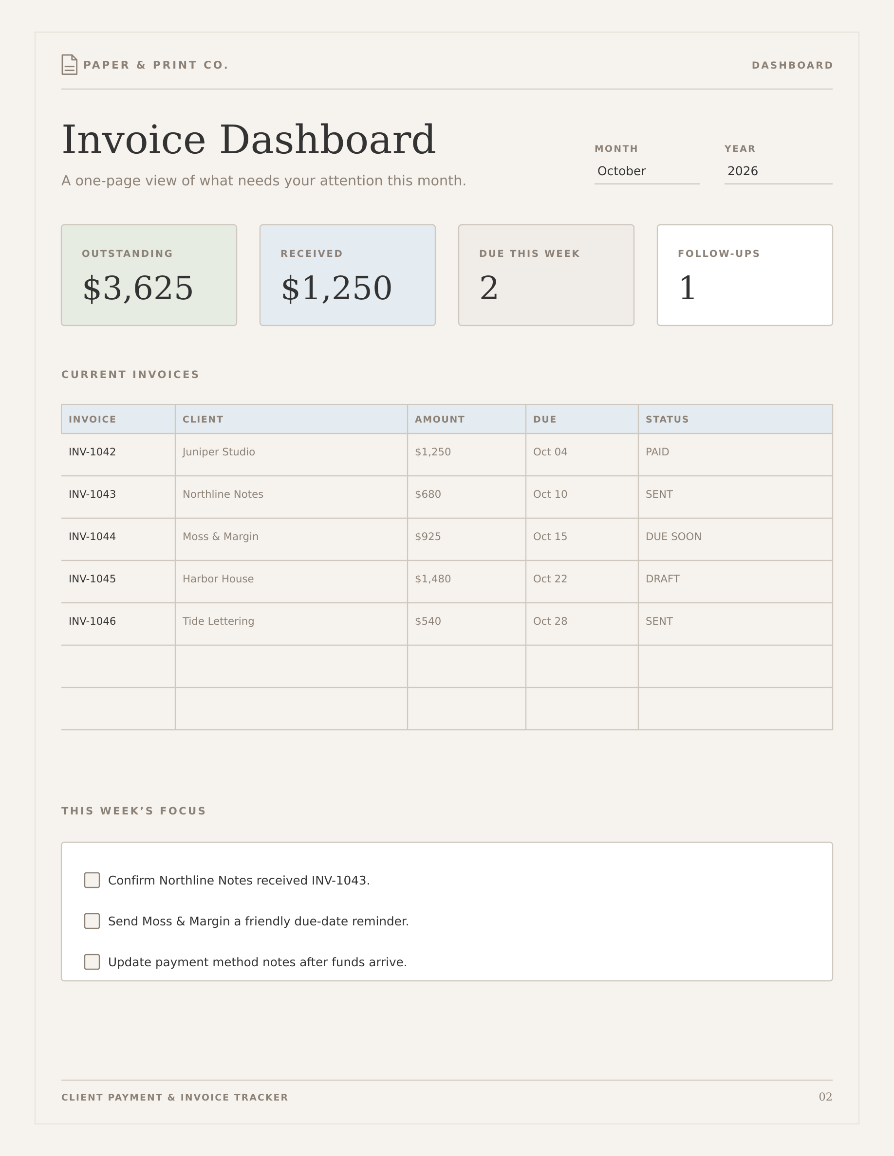Check the Update payment method notes checkbox

click(x=92, y=962)
